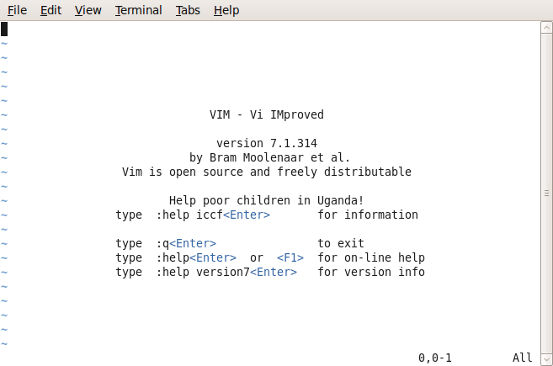Open the Help menu
The height and width of the screenshot is (366, 553).
(226, 10)
